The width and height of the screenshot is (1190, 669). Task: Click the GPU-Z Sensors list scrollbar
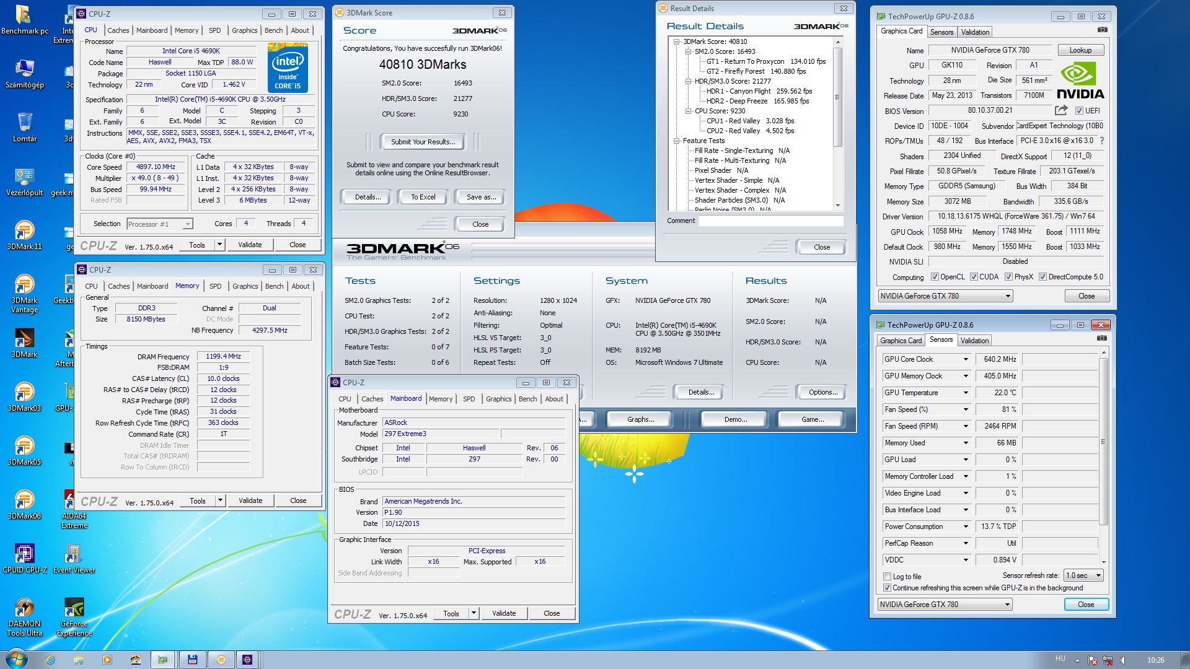1103,442
